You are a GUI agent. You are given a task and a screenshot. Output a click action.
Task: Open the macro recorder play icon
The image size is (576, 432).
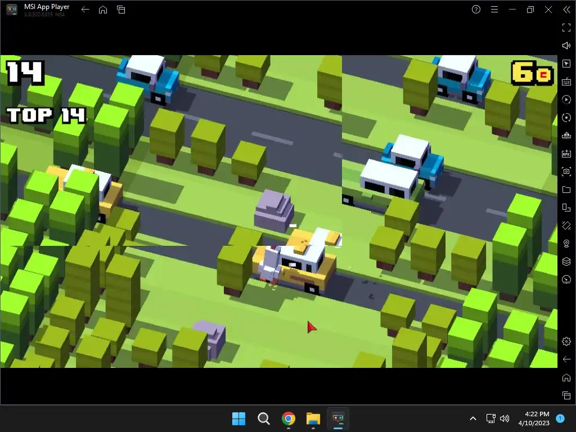(566, 100)
